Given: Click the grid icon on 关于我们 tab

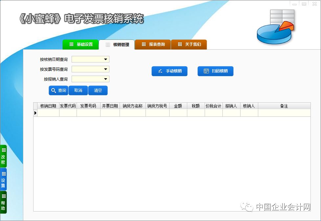Looking at the screenshot, I should 180,44.
